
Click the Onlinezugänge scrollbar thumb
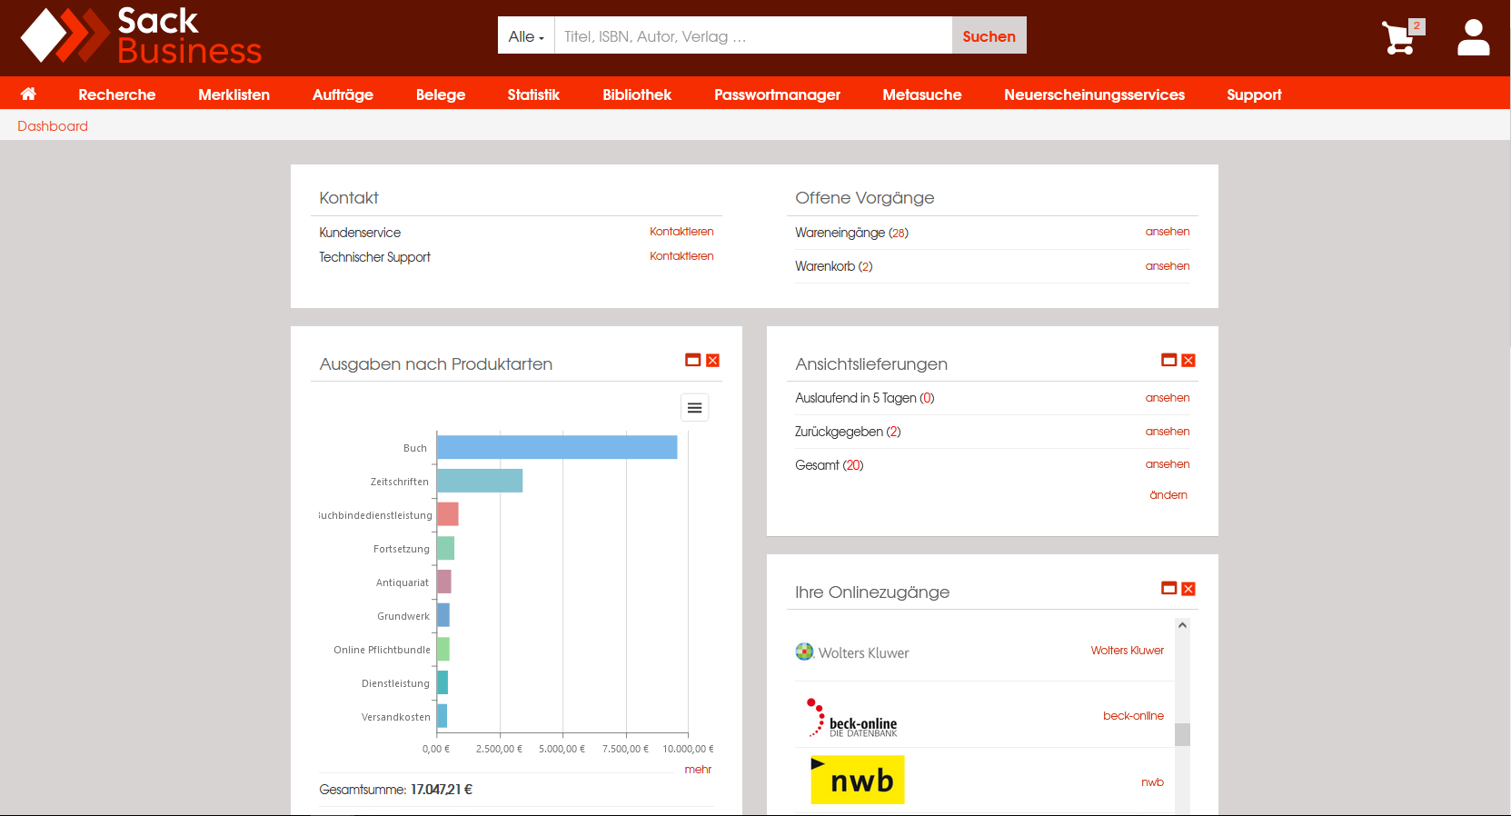coord(1182,734)
